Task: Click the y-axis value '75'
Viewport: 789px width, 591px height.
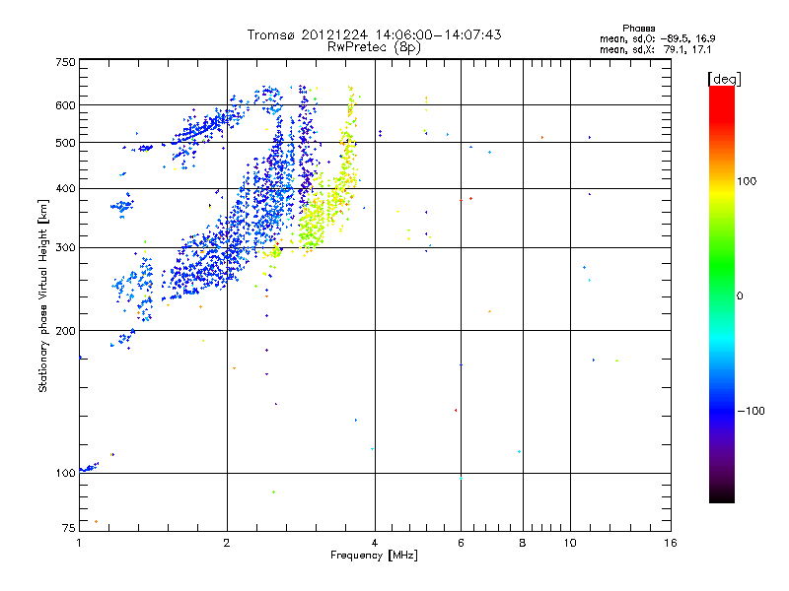Action: (69, 528)
